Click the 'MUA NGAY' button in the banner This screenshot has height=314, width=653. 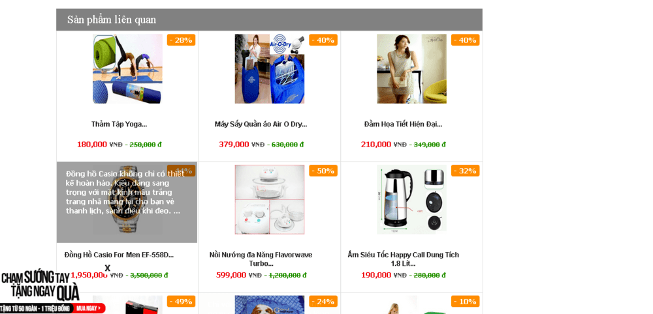(x=89, y=308)
